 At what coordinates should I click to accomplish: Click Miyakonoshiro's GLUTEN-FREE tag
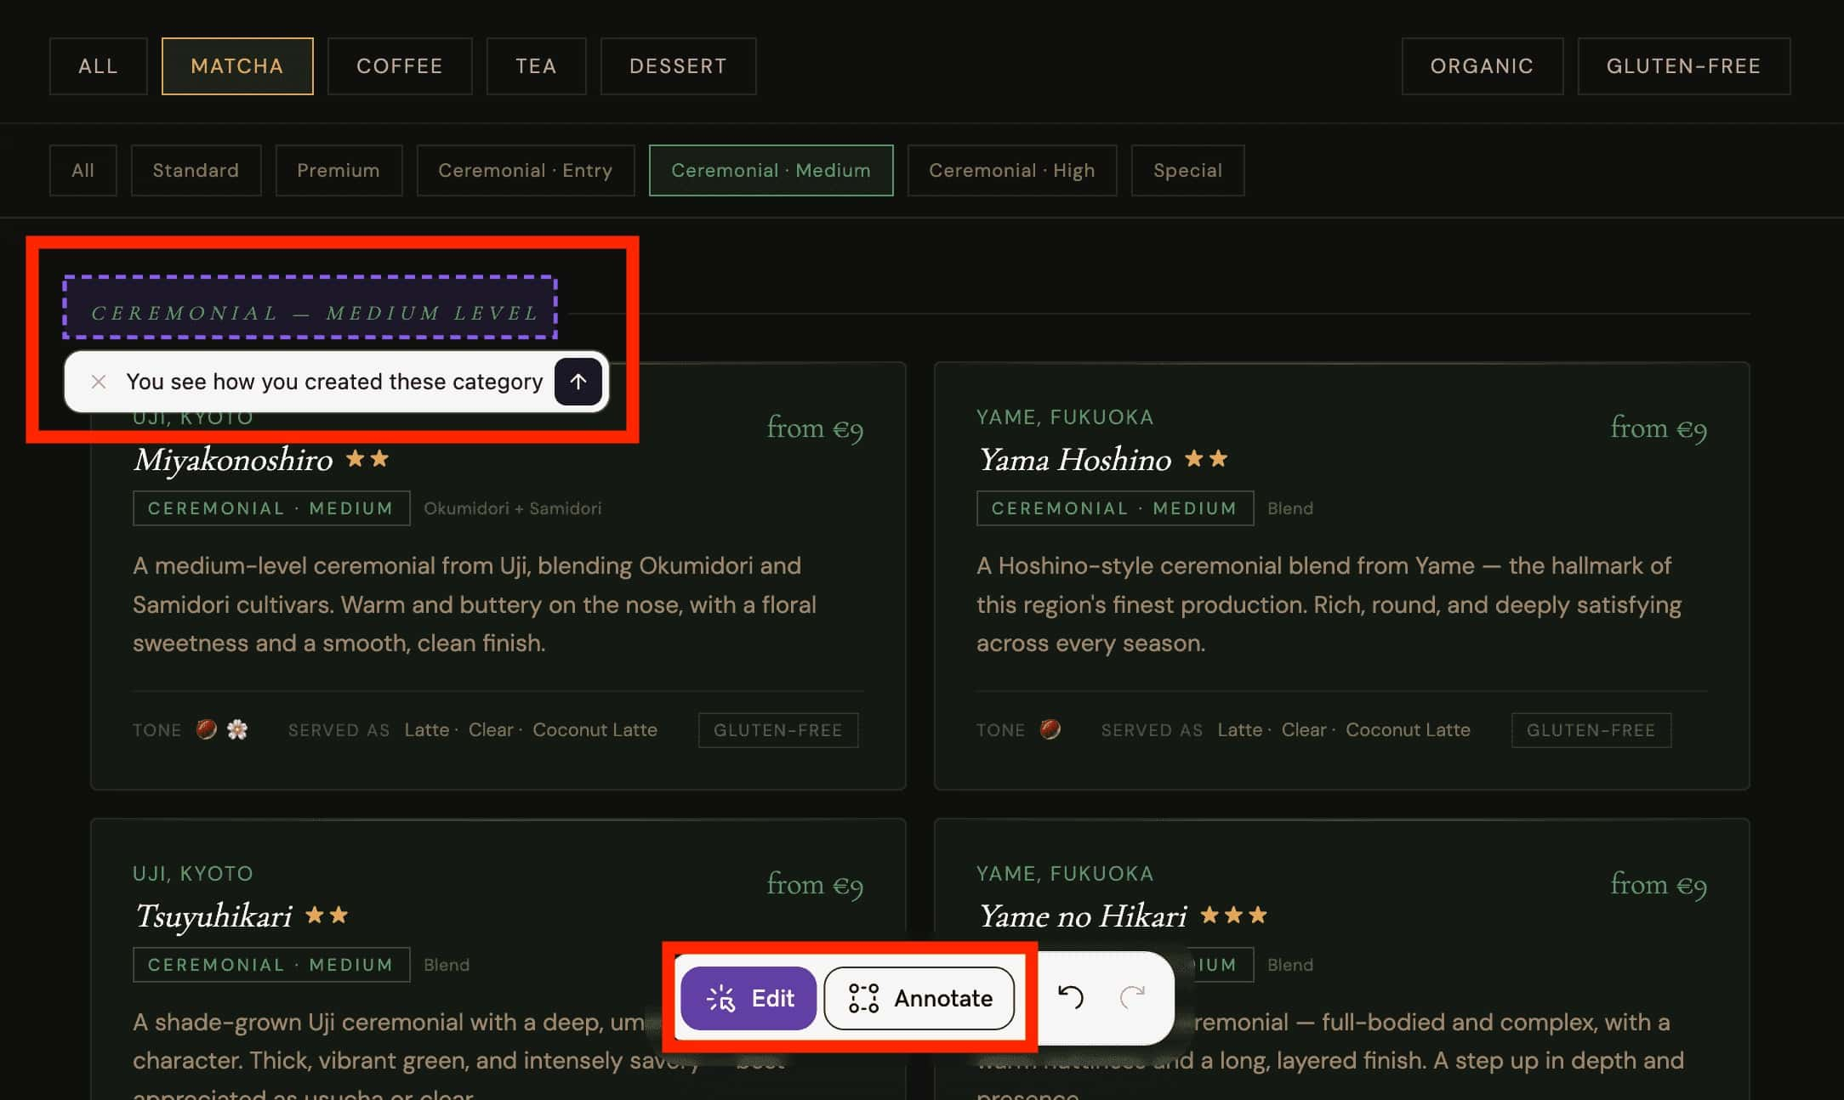click(x=778, y=730)
